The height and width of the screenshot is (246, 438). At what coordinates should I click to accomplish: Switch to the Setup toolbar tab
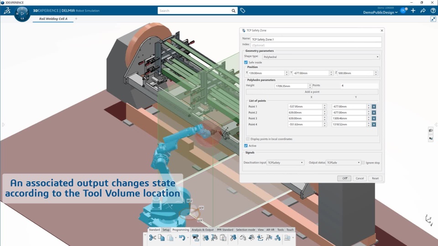pos(166,230)
